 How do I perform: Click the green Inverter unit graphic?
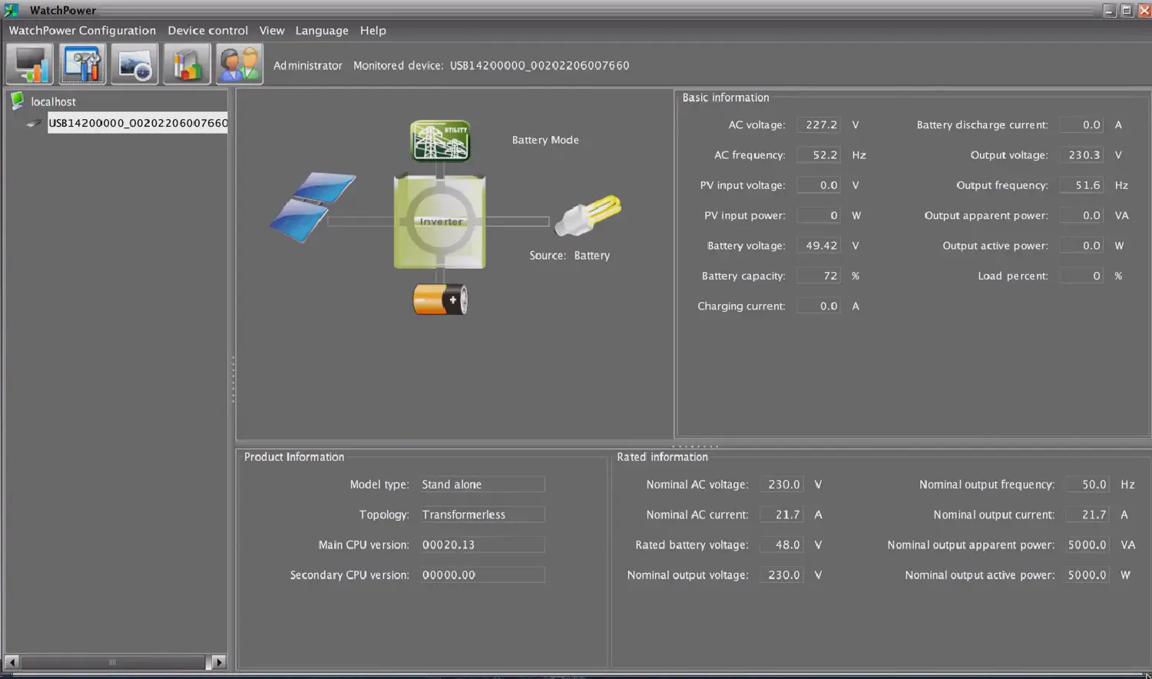click(x=439, y=221)
